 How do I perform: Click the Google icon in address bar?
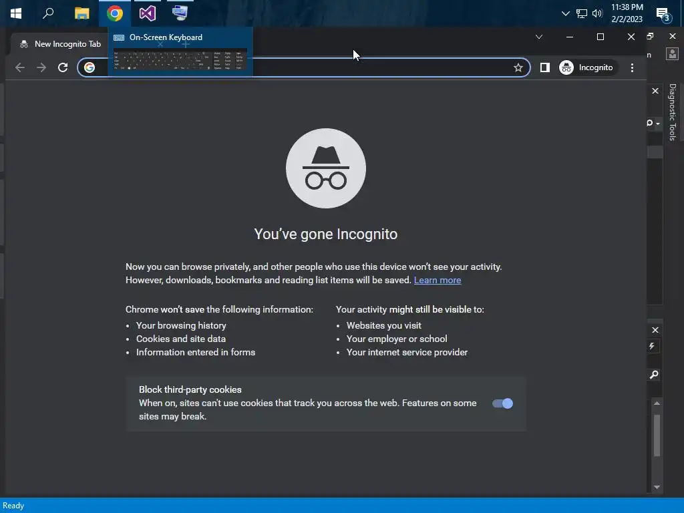(90, 67)
